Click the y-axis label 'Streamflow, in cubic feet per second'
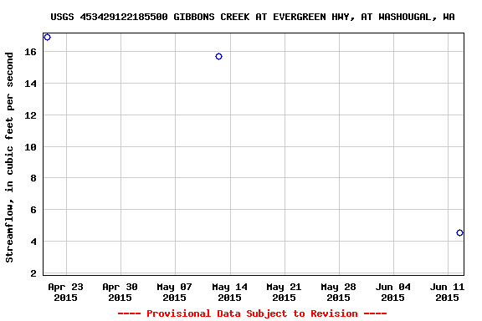The height and width of the screenshot is (321, 482). coord(9,157)
